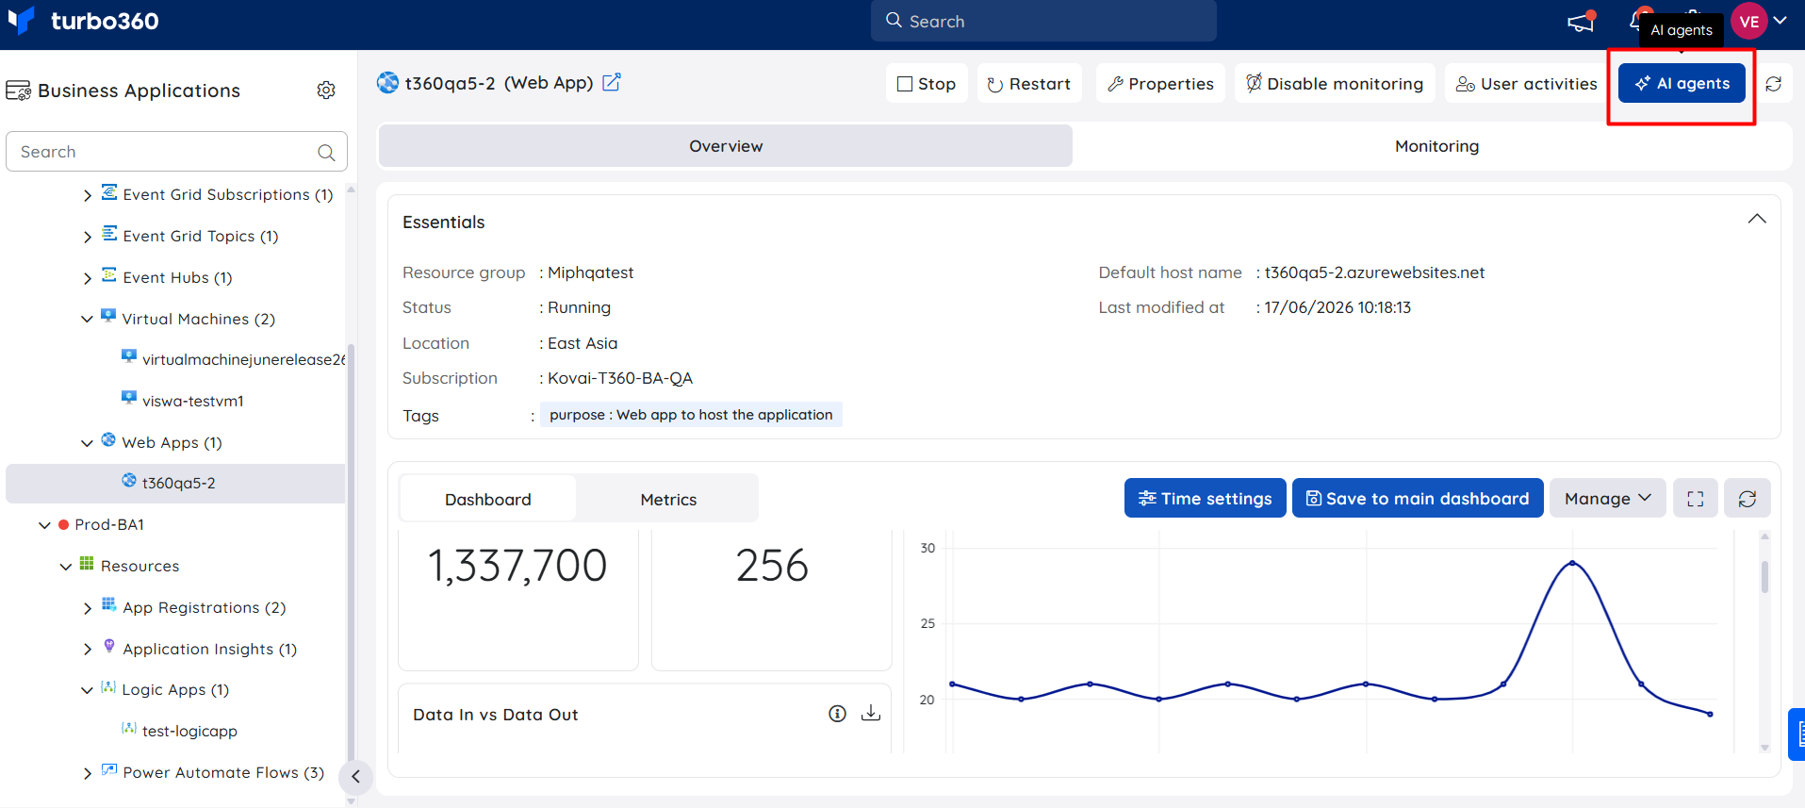Collapse the Essentials section

(x=1757, y=220)
